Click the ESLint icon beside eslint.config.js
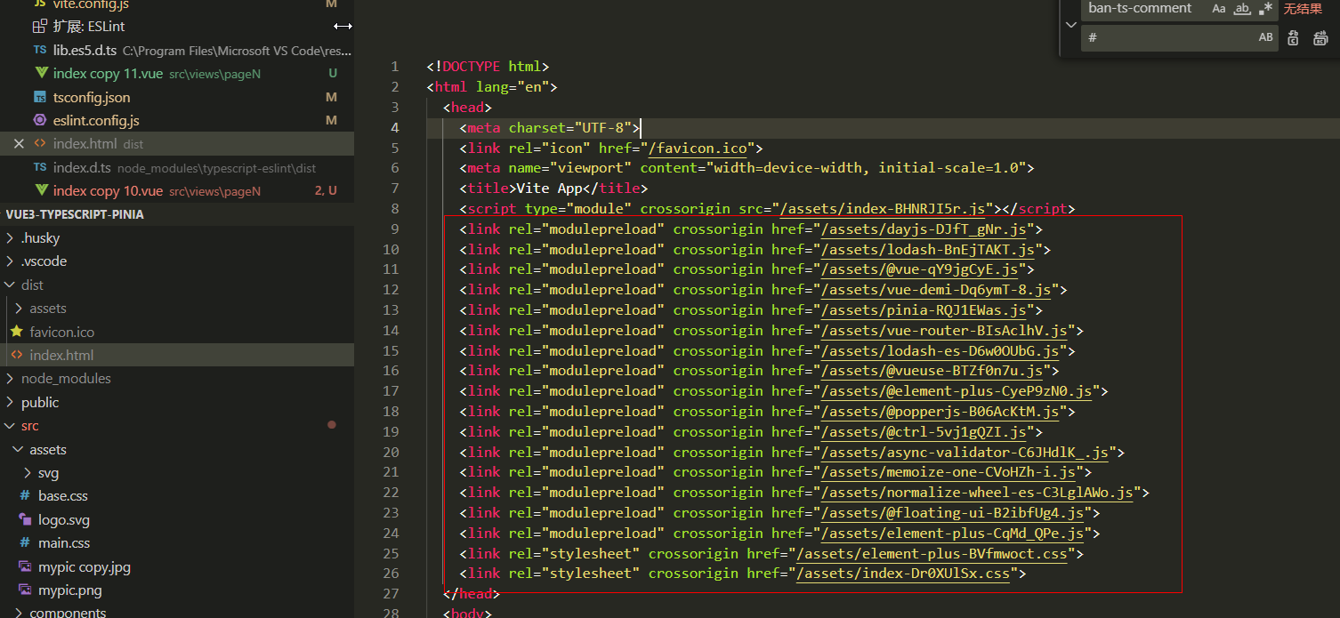Screen dimensions: 1340x618 [x=40, y=120]
